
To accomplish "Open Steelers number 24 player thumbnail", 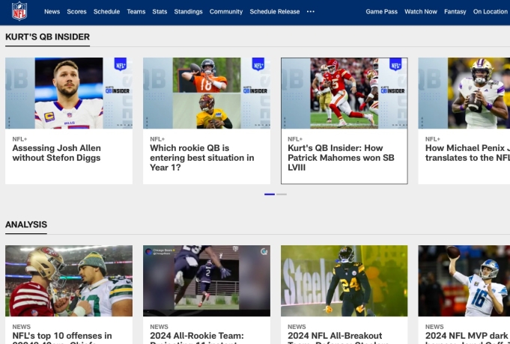I will tap(344, 281).
